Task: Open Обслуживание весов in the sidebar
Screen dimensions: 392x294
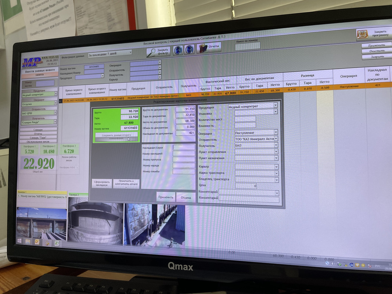Action: pos(38,141)
